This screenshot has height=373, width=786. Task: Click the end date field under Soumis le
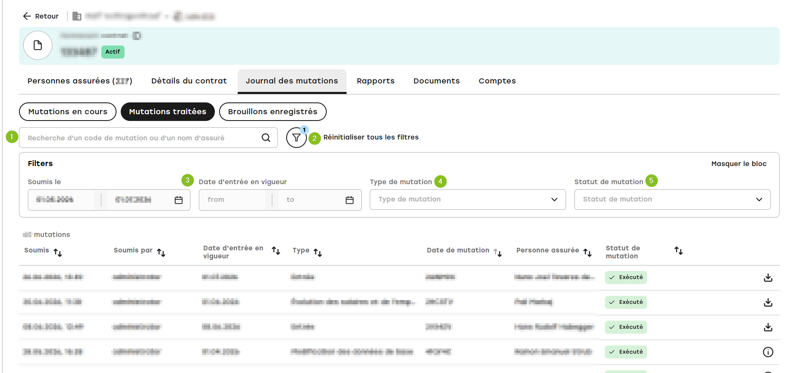pos(137,200)
